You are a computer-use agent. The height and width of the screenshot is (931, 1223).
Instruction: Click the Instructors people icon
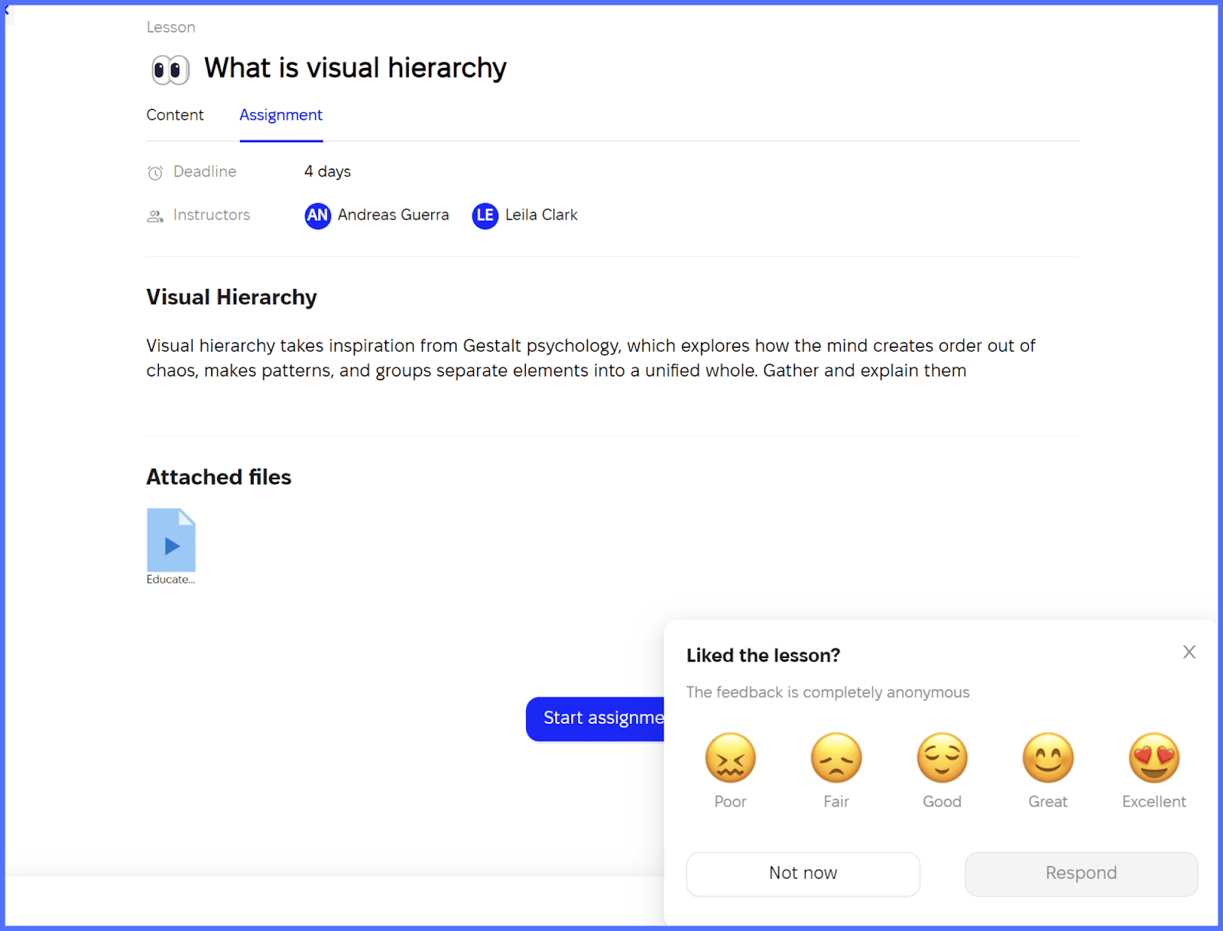[x=154, y=216]
